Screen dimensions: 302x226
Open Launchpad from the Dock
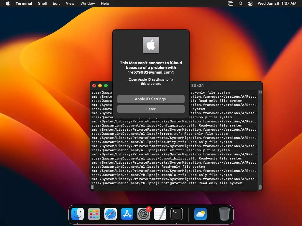pyautogui.click(x=94, y=214)
